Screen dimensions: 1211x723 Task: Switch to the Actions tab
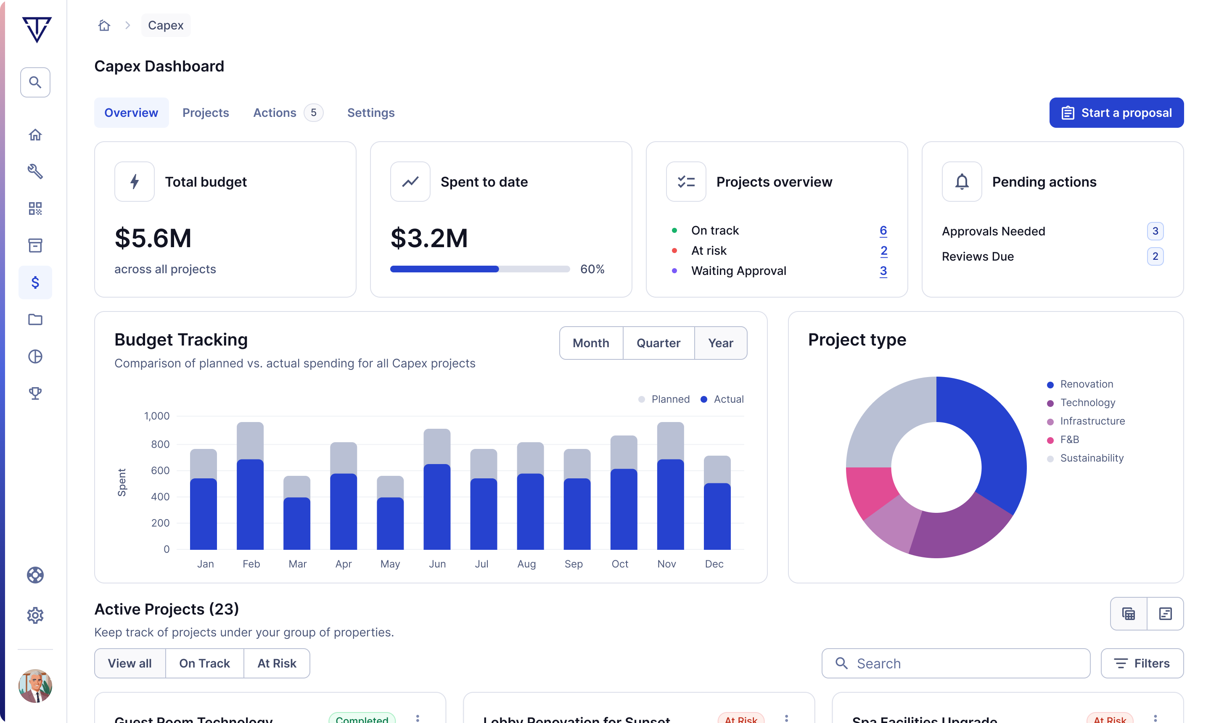click(x=274, y=113)
